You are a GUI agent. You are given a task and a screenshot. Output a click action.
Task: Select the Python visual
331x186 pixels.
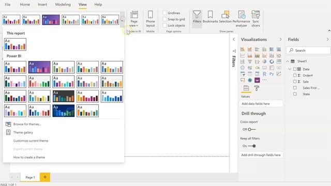click(272, 74)
